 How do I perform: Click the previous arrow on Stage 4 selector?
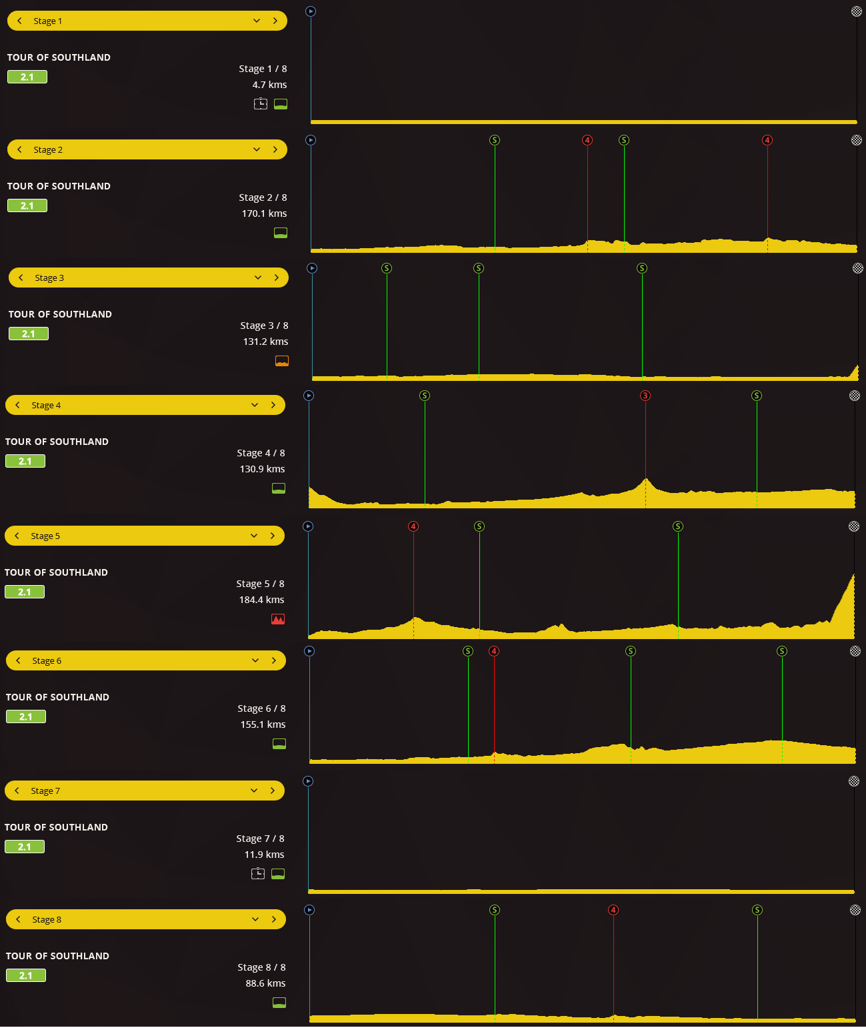click(17, 405)
